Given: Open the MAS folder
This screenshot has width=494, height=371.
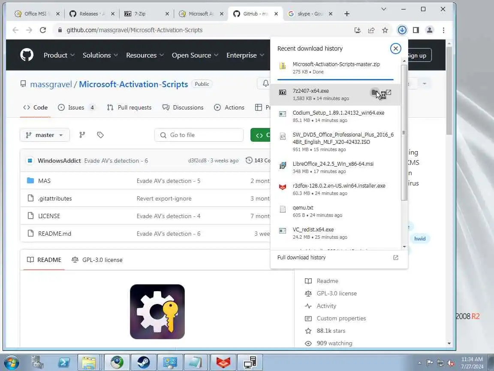Looking at the screenshot, I should tap(44, 181).
